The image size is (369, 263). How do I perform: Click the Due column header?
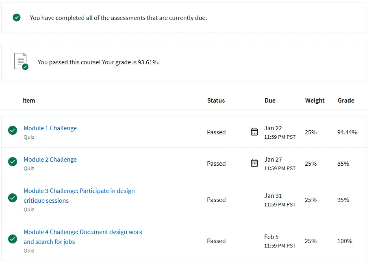pyautogui.click(x=270, y=101)
